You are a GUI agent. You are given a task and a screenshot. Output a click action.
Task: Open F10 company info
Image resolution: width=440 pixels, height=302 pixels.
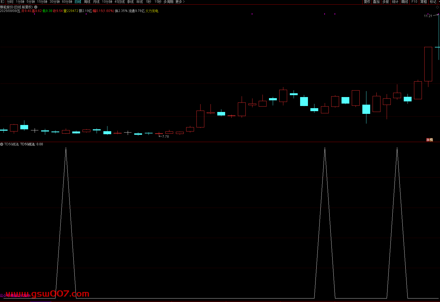pyautogui.click(x=414, y=2)
